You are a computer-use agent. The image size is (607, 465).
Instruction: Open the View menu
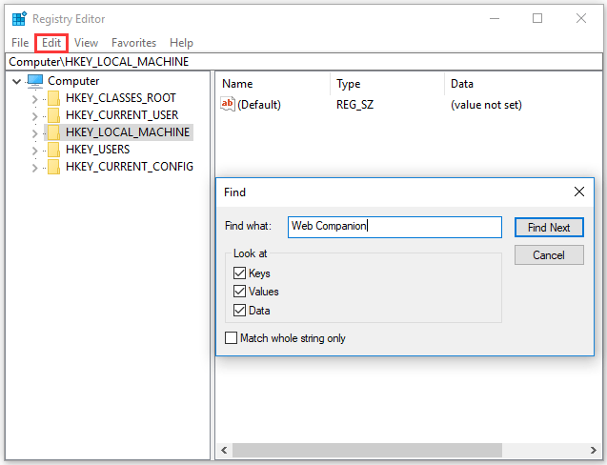[86, 43]
